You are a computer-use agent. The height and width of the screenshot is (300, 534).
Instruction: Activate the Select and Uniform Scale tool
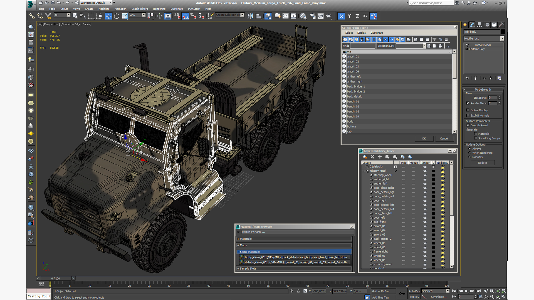(125, 16)
